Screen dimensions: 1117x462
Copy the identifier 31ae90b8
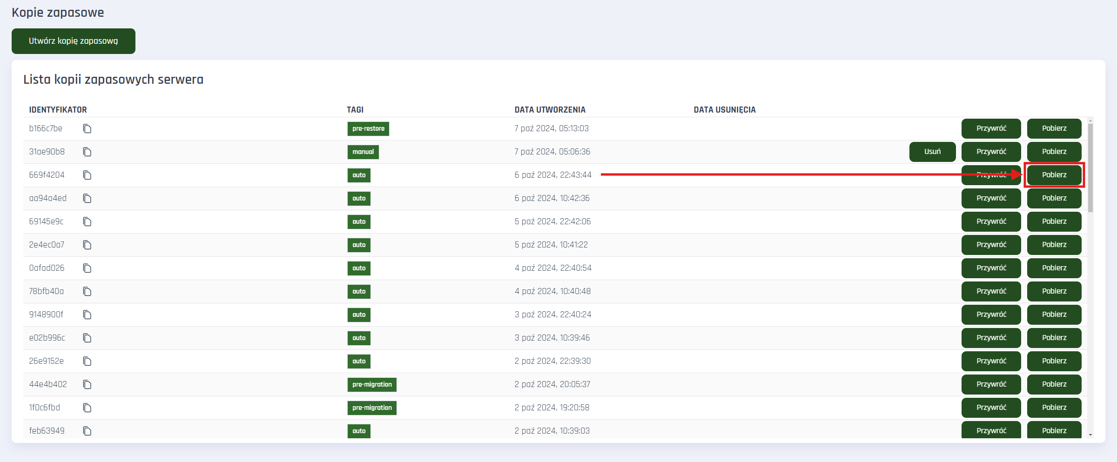[x=87, y=152]
